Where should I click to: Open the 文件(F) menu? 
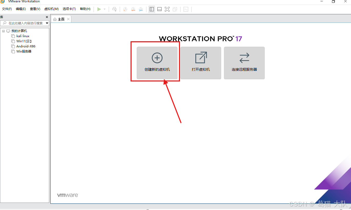coord(7,9)
